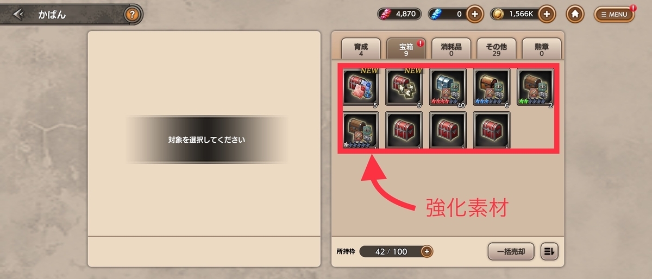Return home via the house icon
The height and width of the screenshot is (279, 652).
pyautogui.click(x=575, y=14)
